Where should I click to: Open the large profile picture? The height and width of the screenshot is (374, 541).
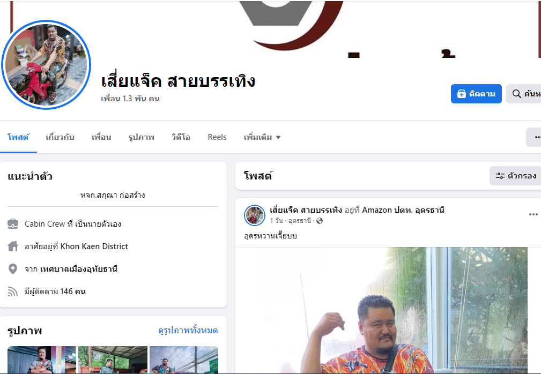(46, 65)
